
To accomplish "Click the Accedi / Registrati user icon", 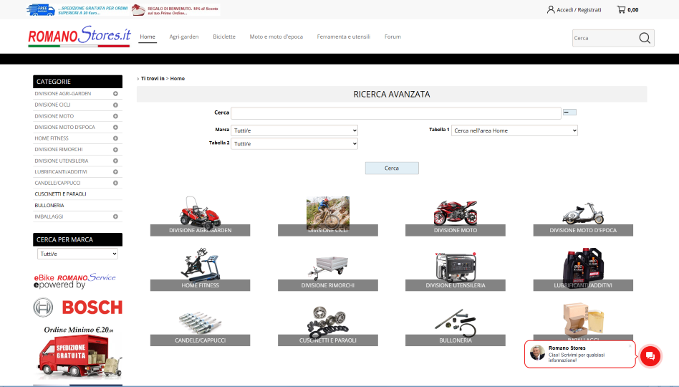I will pos(551,10).
